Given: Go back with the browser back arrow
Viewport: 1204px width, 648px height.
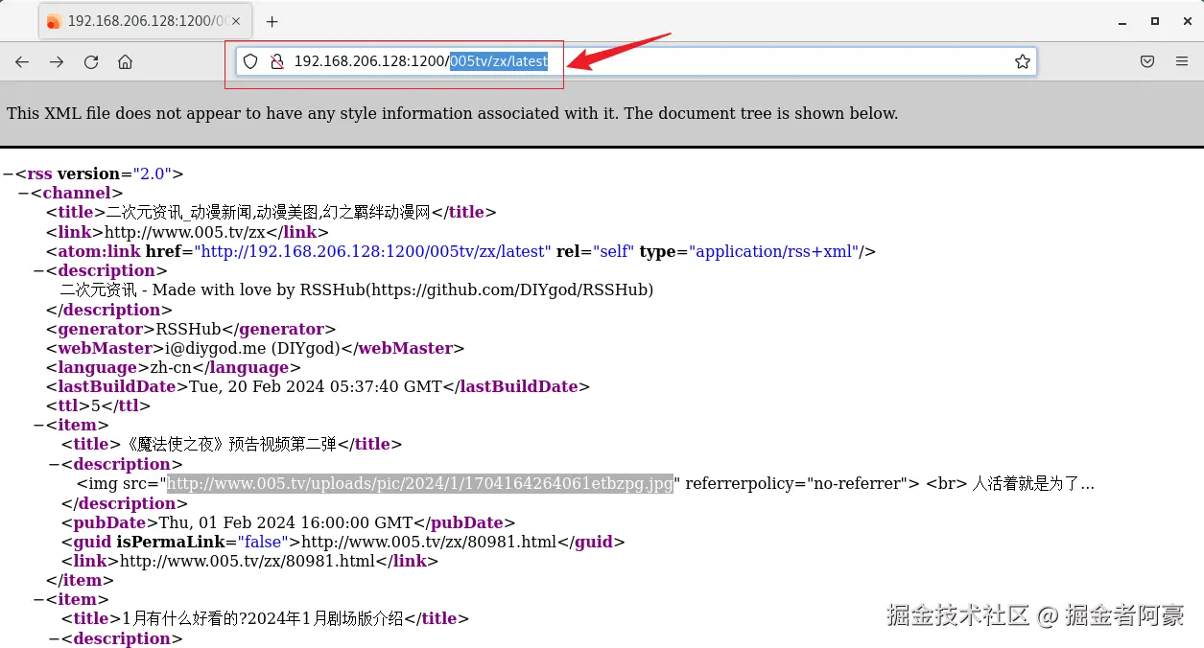Looking at the screenshot, I should [x=22, y=62].
